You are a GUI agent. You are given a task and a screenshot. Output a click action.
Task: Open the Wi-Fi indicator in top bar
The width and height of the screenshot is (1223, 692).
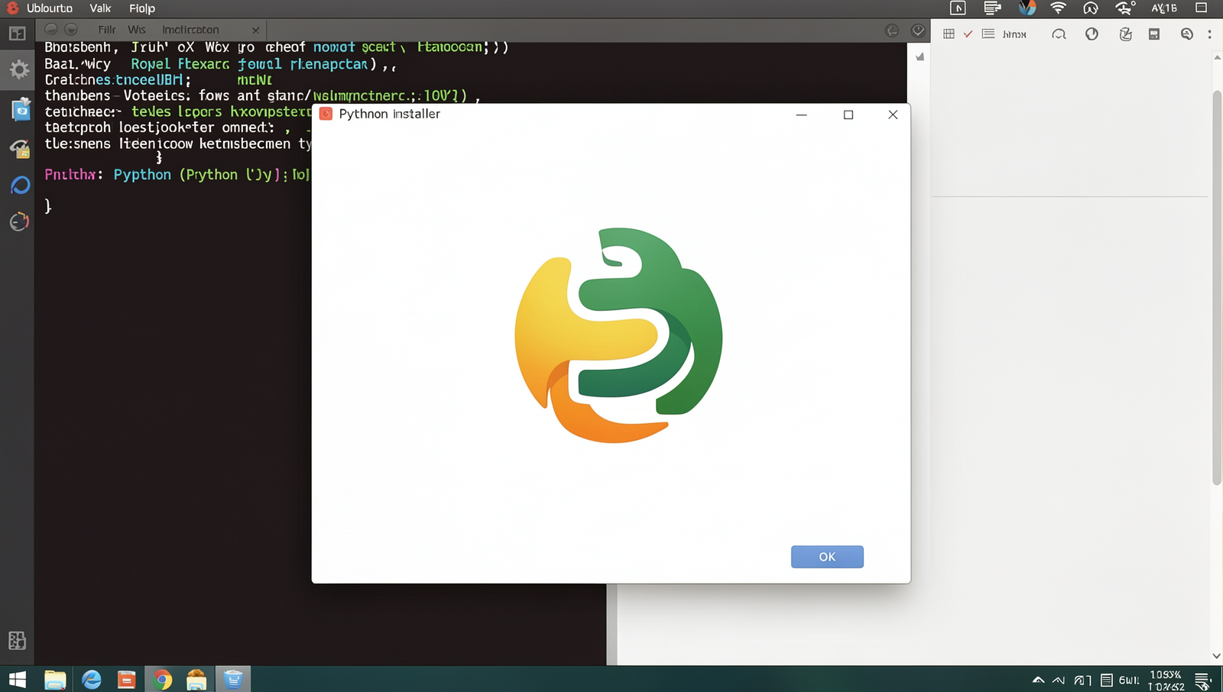pyautogui.click(x=1059, y=8)
